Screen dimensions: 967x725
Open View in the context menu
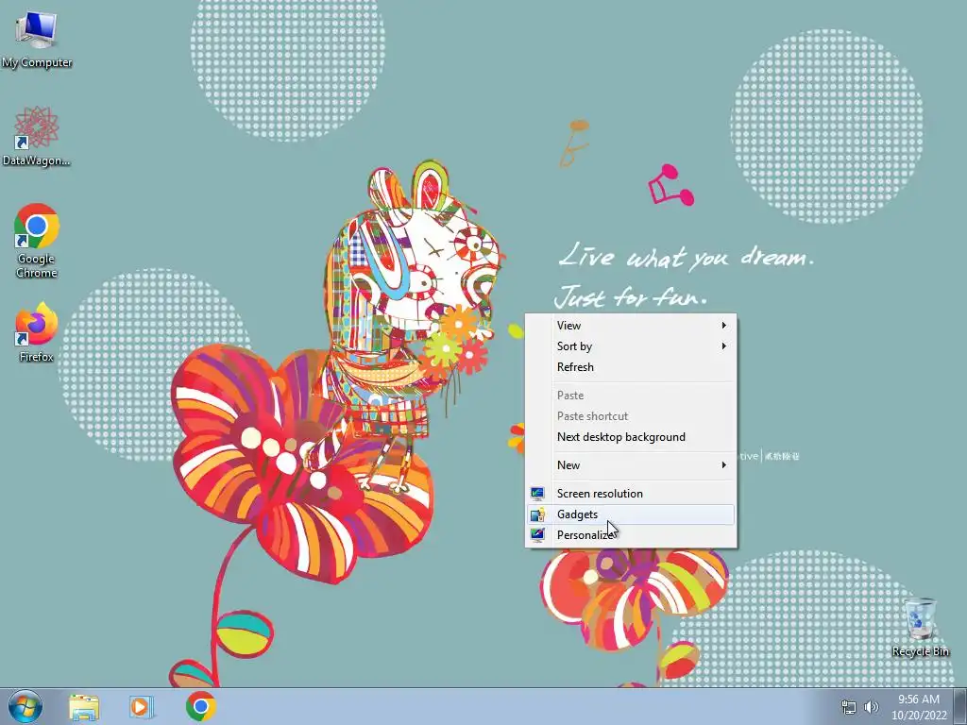tap(631, 325)
